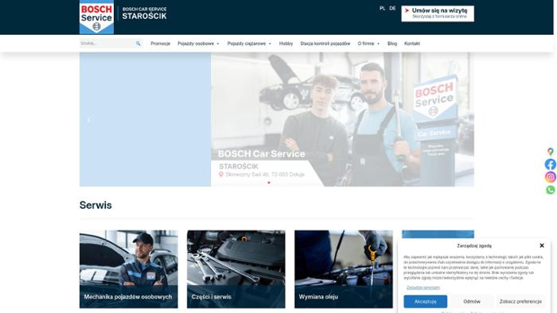Go to previous slide with left arrow
Viewport: 557px width, 313px height.
point(89,120)
